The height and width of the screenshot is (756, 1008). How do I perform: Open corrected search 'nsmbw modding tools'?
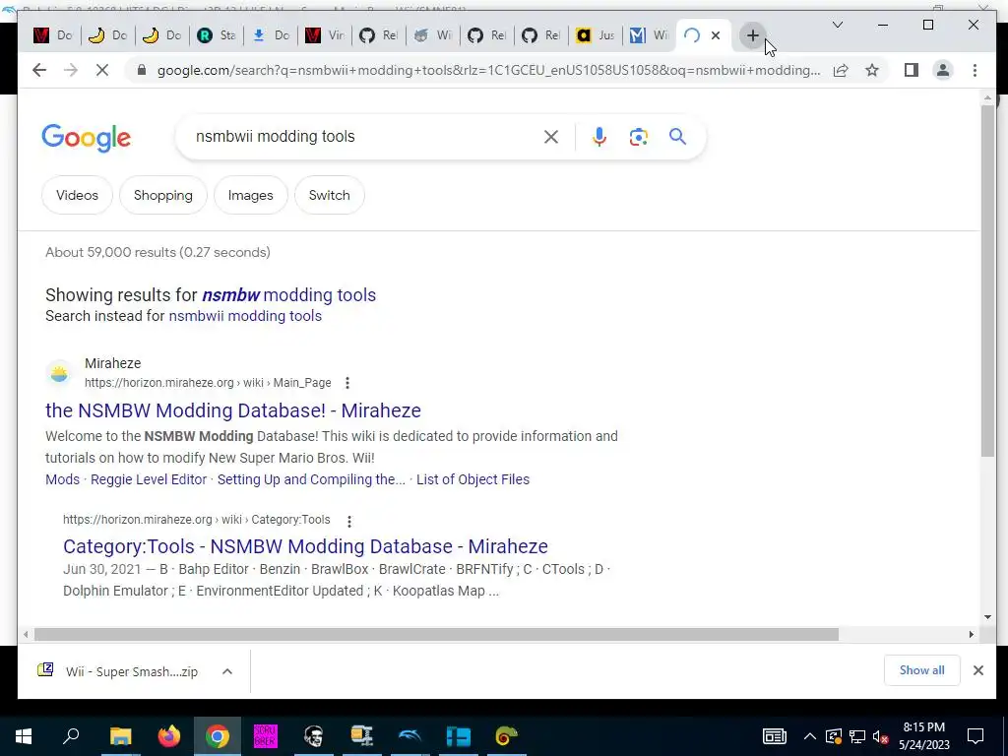click(289, 295)
